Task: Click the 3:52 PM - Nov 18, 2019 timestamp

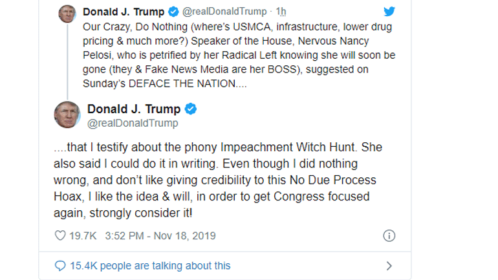Action: [x=158, y=236]
